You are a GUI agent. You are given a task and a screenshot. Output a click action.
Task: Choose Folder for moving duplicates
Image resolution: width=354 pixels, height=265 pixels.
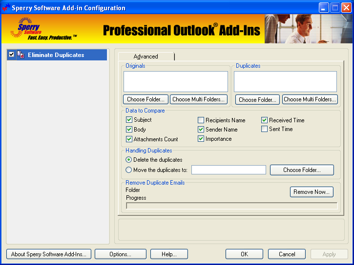click(302, 170)
